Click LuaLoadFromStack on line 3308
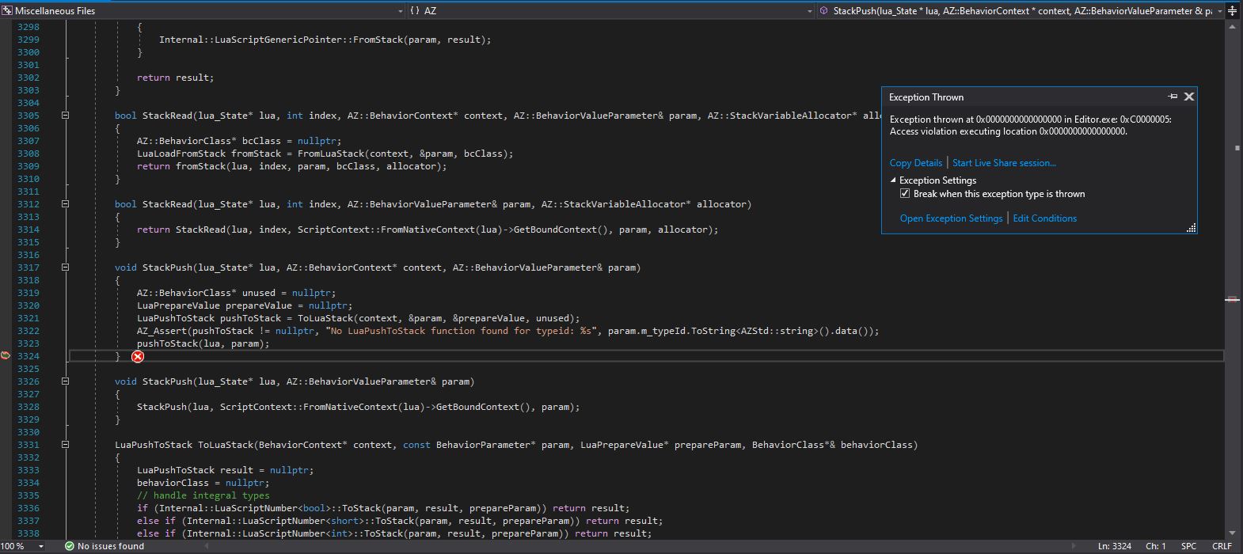 click(181, 154)
